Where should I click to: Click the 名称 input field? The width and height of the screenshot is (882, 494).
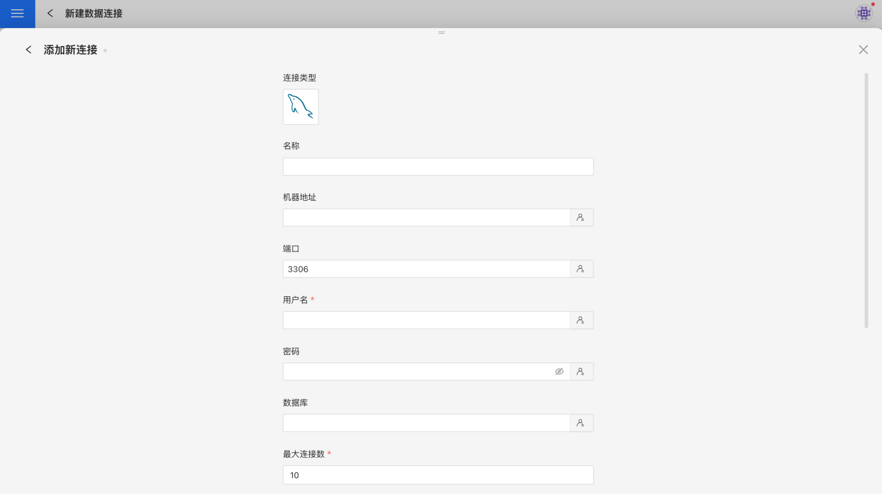coord(438,167)
